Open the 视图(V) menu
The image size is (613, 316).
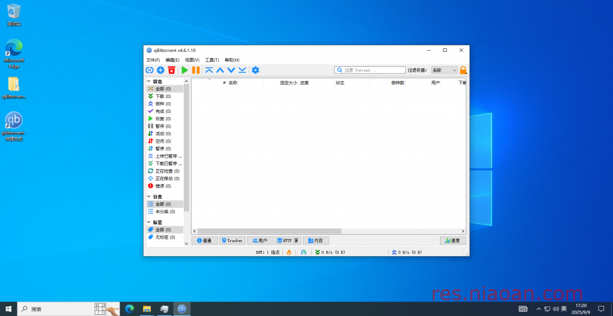click(192, 60)
